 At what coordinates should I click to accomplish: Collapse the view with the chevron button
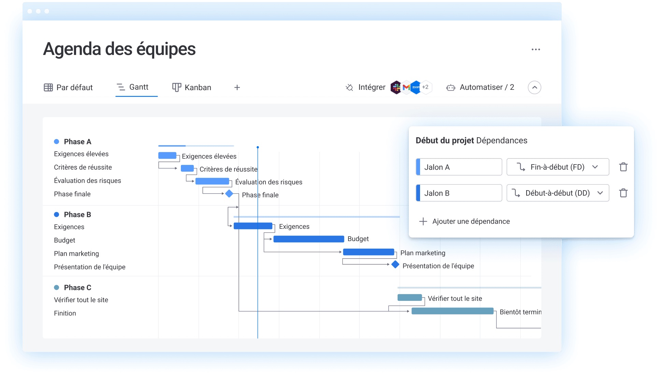point(534,87)
